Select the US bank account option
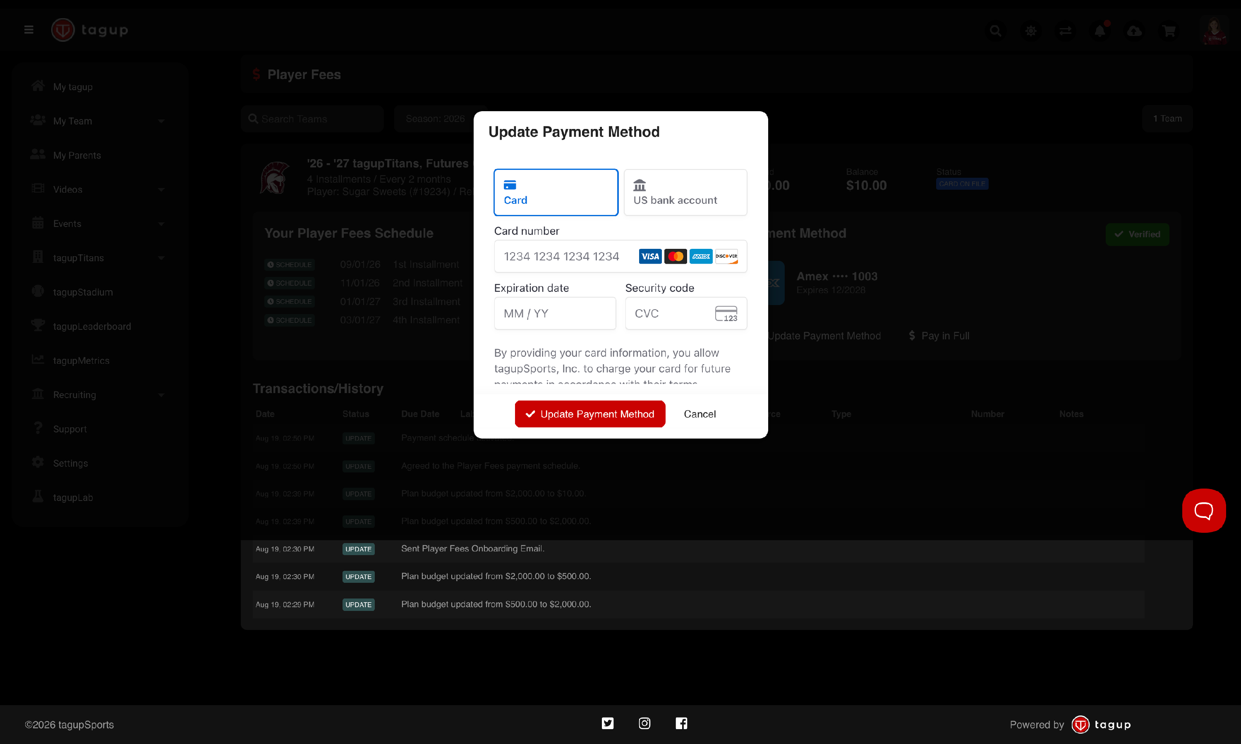Screen dimensions: 1241x744 pos(685,193)
